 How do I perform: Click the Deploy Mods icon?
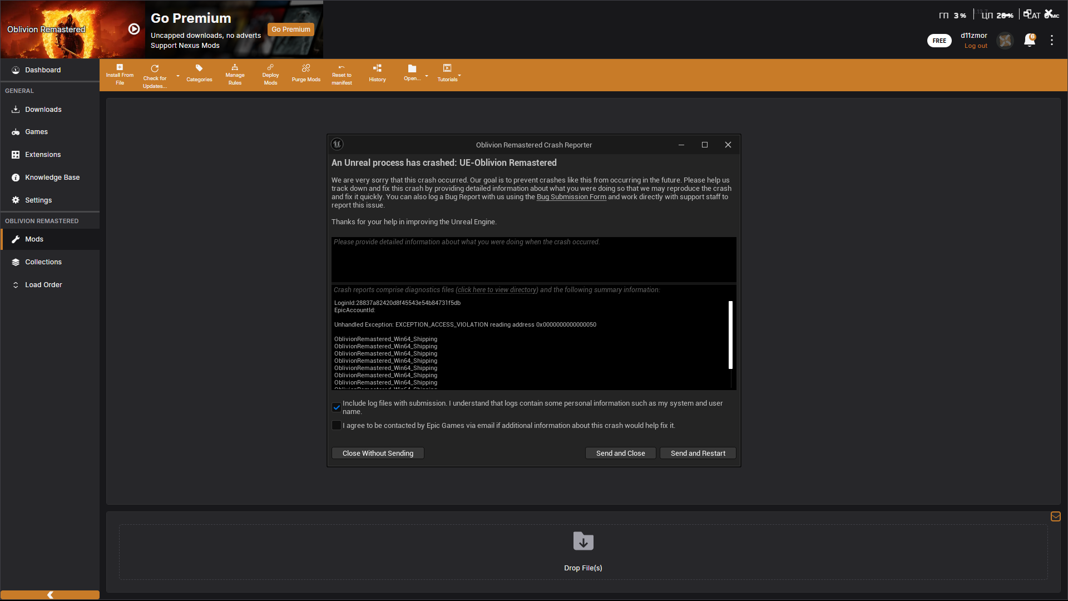270,67
